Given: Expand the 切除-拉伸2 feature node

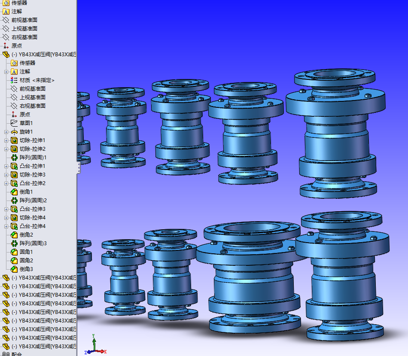Looking at the screenshot, I should click(x=6, y=149).
